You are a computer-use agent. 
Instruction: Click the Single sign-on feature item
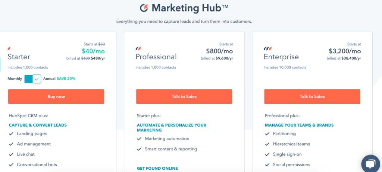[286, 154]
